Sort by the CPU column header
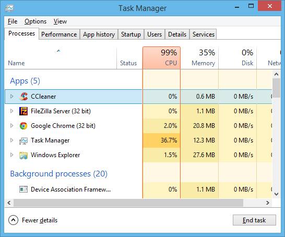This screenshot has width=285, height=237. (x=162, y=58)
